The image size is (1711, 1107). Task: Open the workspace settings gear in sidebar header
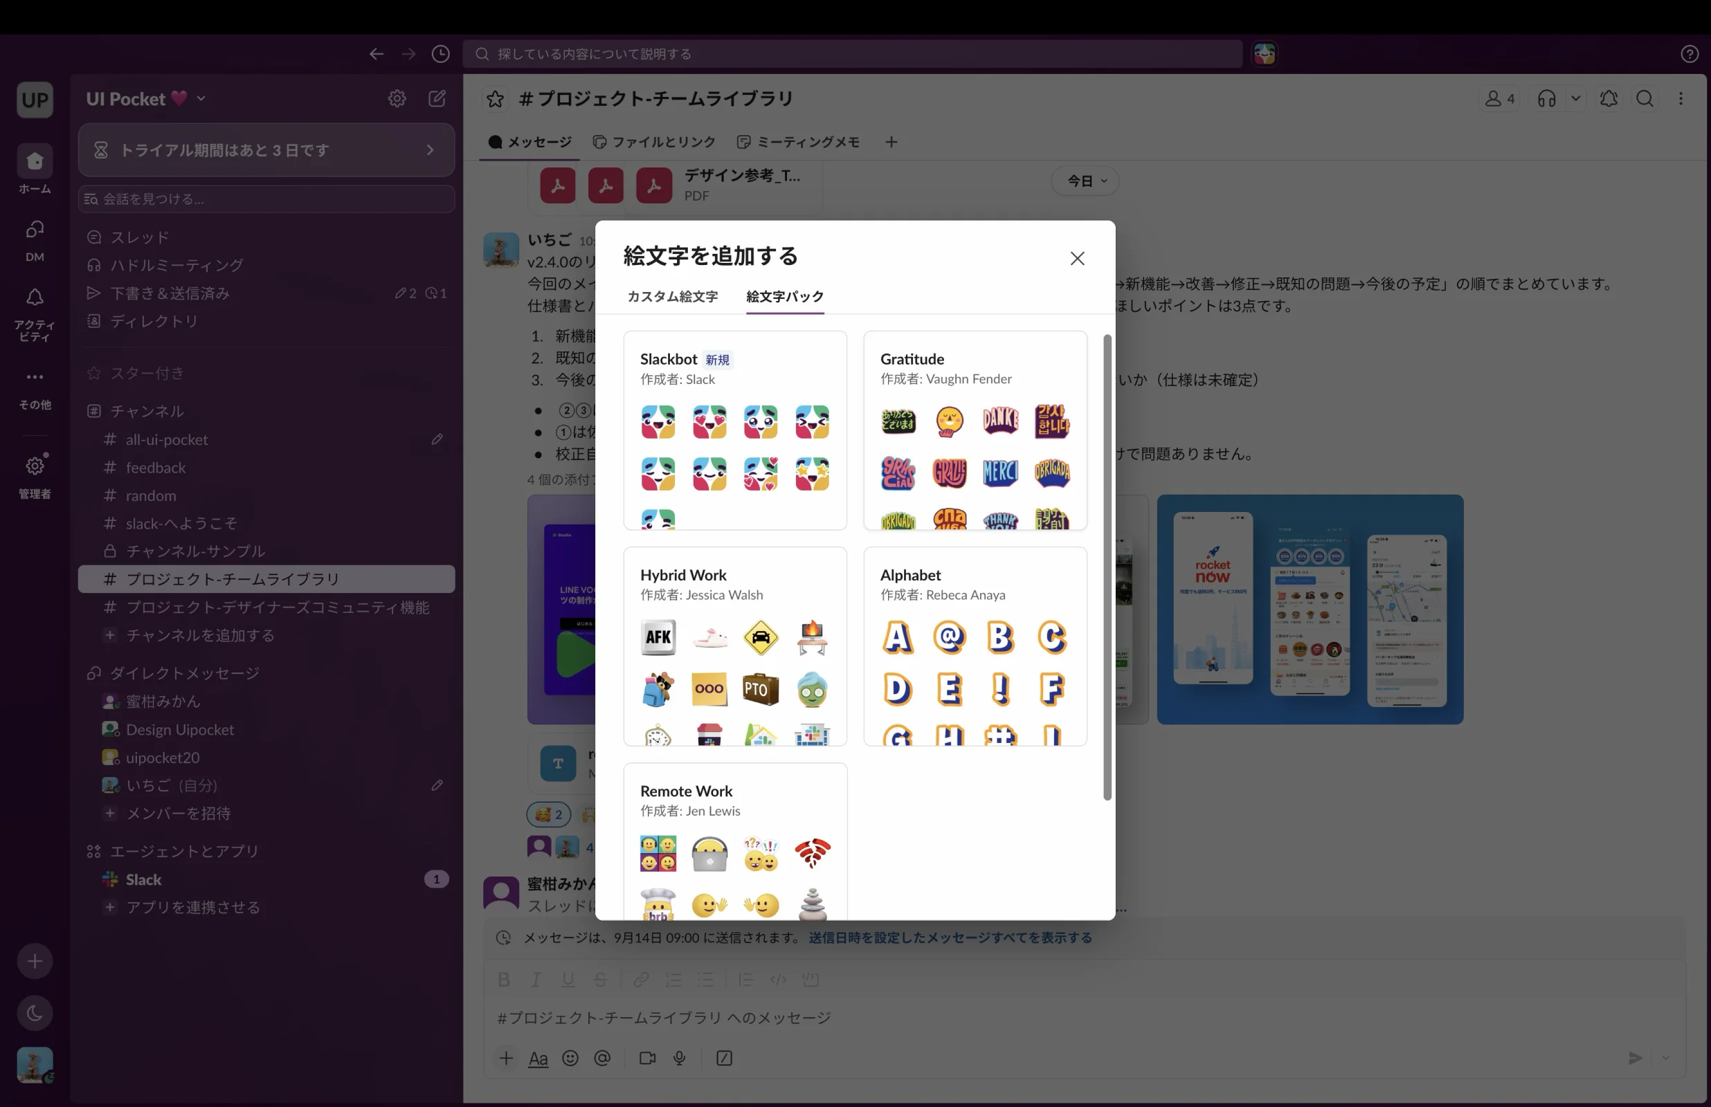(x=397, y=98)
